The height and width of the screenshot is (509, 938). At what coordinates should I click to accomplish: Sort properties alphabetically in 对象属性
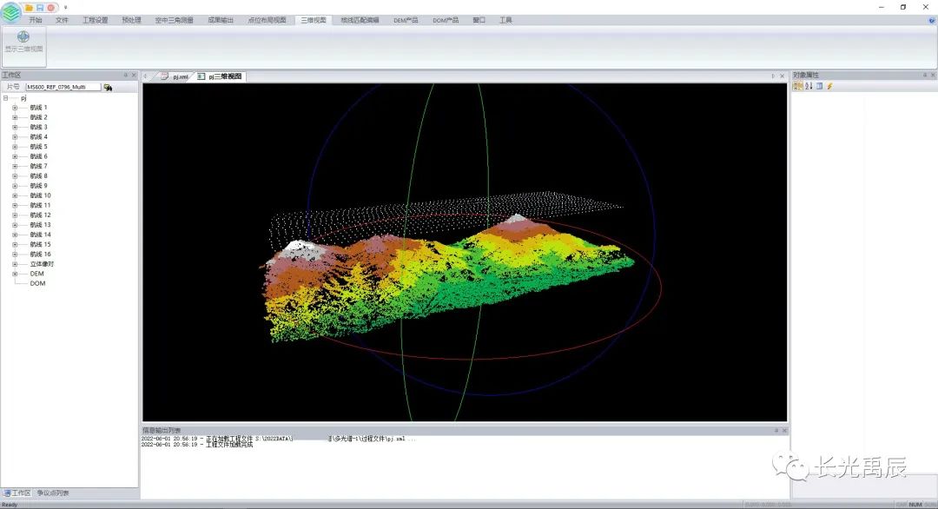808,86
